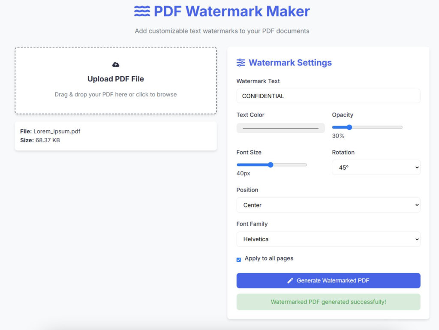Click the Lorem_ipsum.pdf file info panel
439x330 pixels.
[x=115, y=135]
